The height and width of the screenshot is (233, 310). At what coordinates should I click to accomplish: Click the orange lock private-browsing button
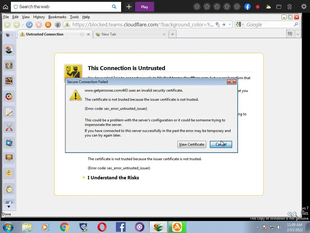point(48,25)
